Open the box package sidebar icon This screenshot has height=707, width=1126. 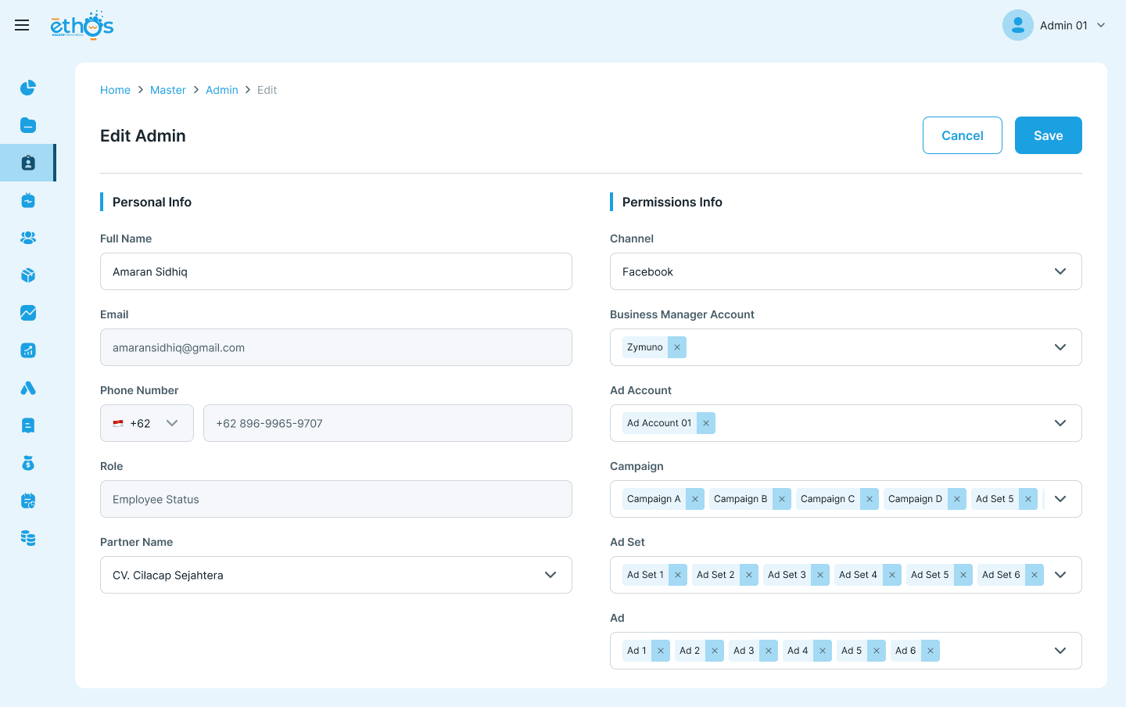point(28,275)
